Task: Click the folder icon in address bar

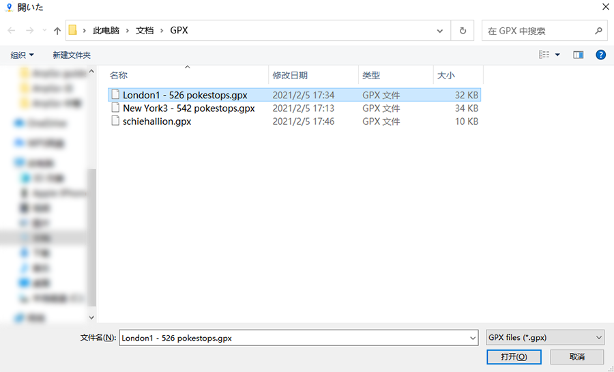Action: click(73, 30)
